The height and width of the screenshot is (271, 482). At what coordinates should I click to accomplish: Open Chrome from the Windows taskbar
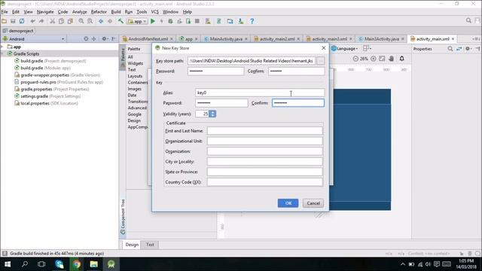[x=77, y=264]
